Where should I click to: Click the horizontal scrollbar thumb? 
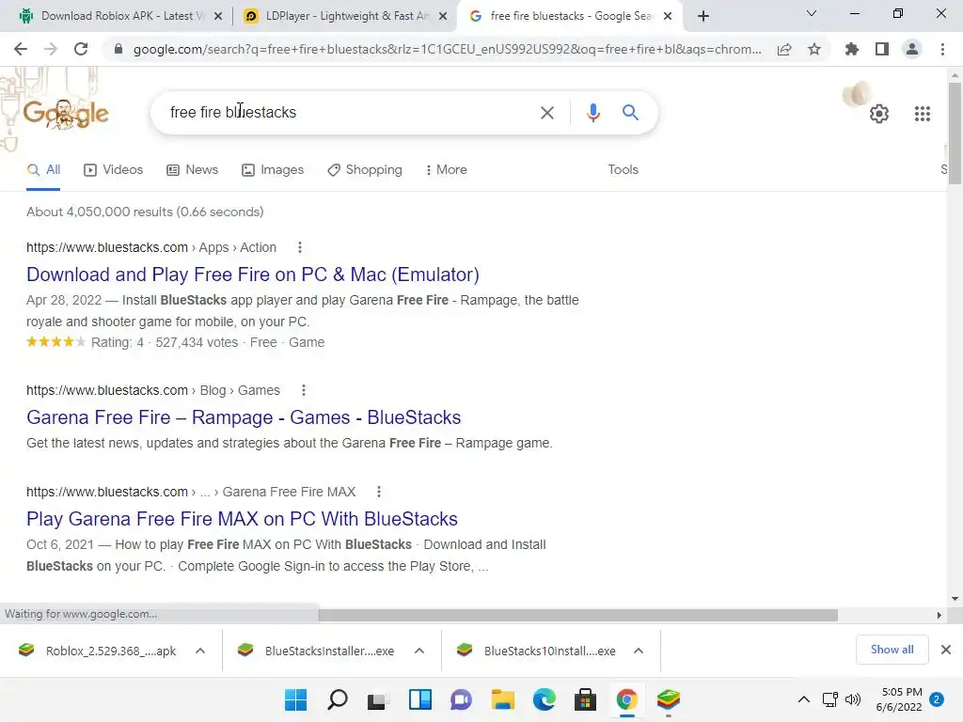click(578, 615)
